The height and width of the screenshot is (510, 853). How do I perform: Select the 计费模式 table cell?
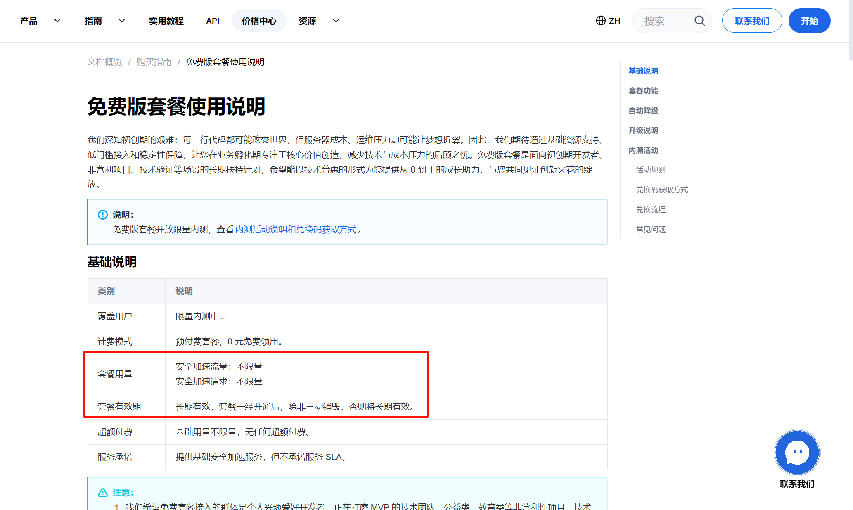(x=126, y=342)
